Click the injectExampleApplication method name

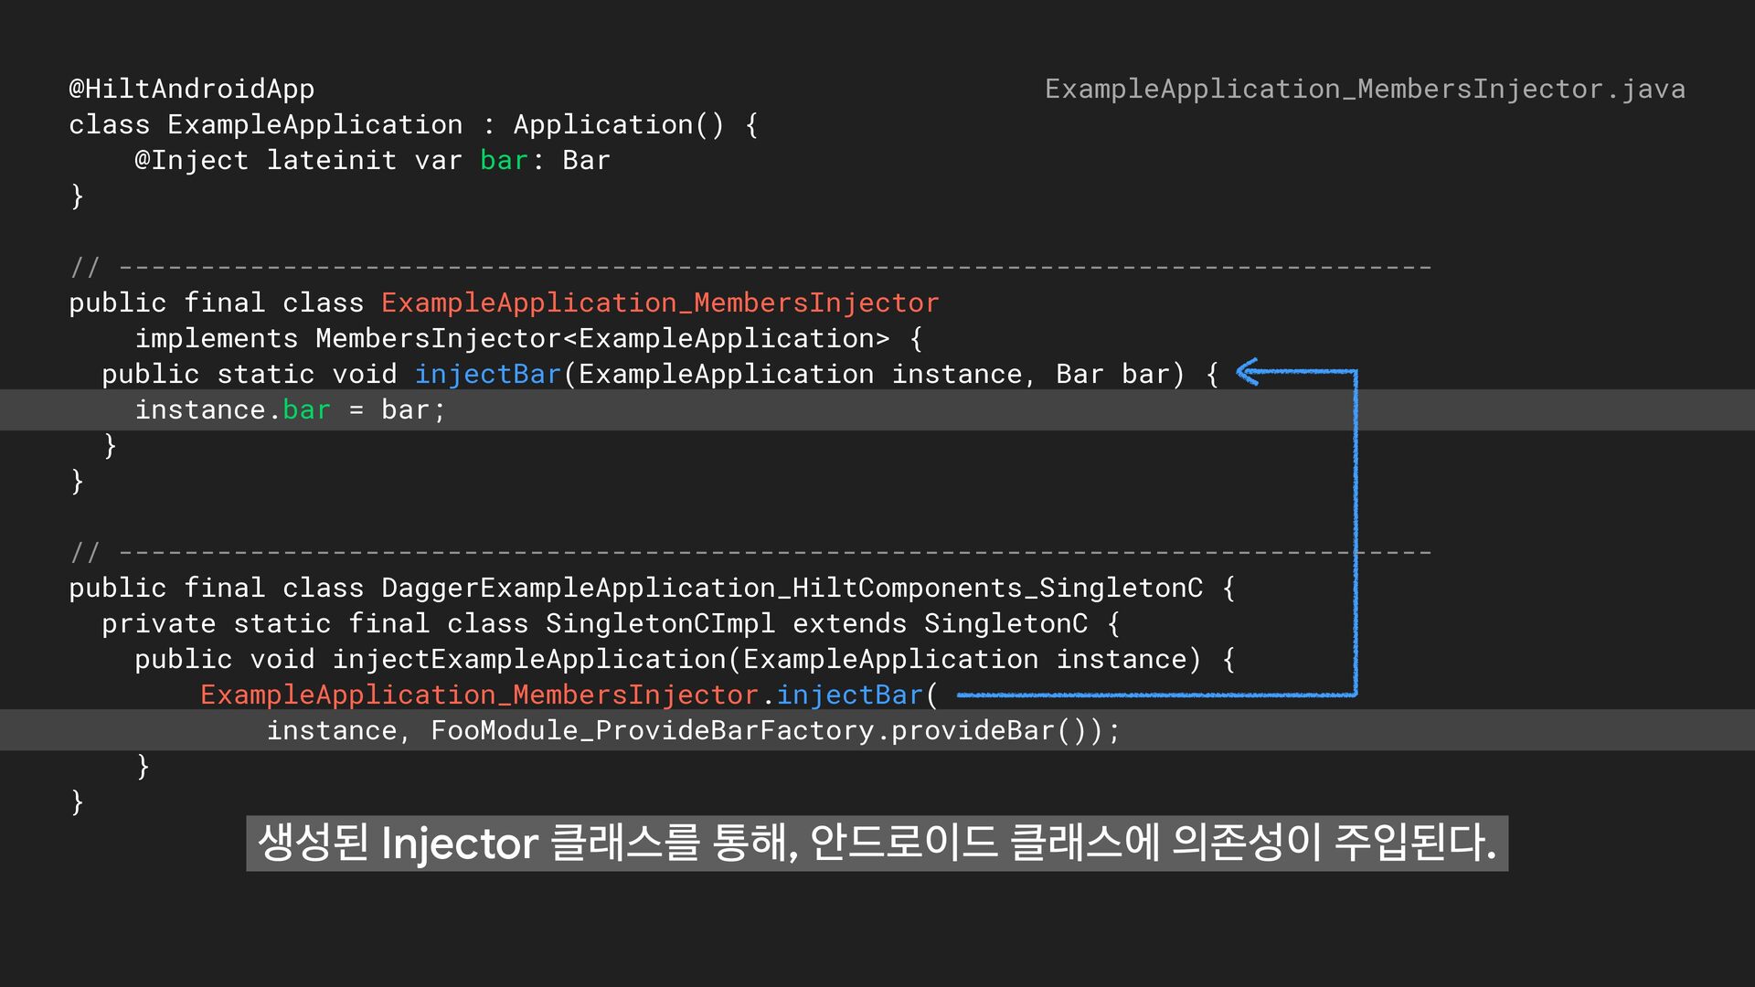point(528,659)
